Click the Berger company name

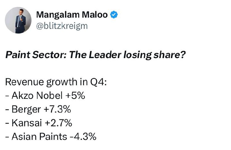pyautogui.click(x=26, y=110)
